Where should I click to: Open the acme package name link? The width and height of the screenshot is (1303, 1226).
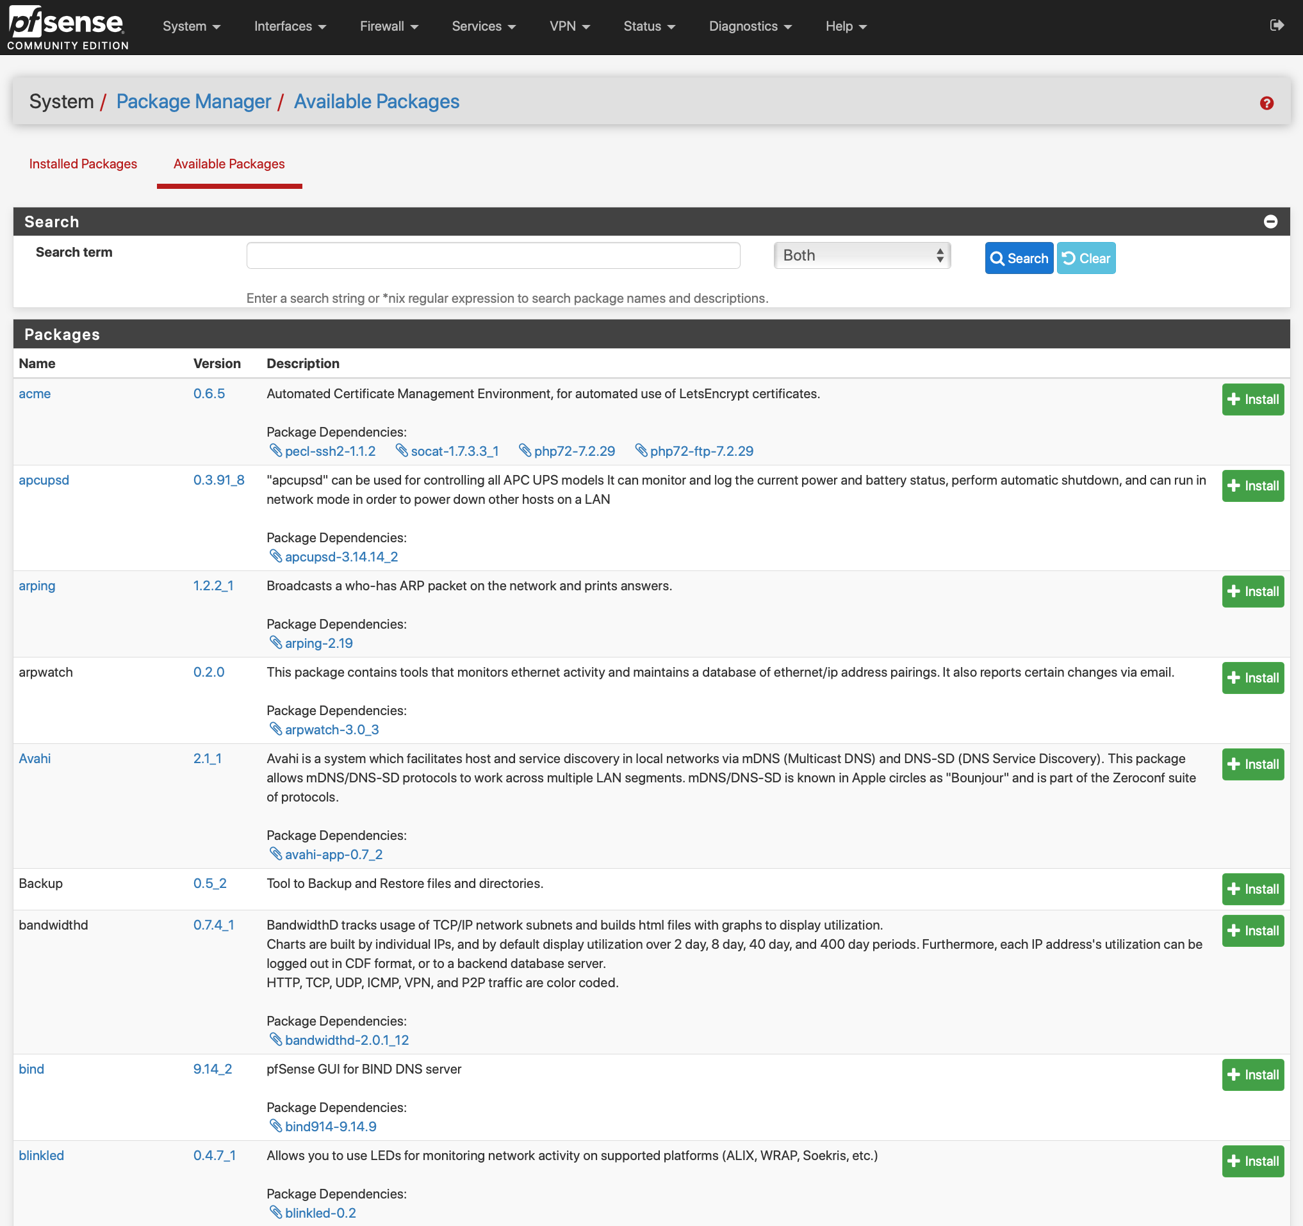(x=35, y=394)
